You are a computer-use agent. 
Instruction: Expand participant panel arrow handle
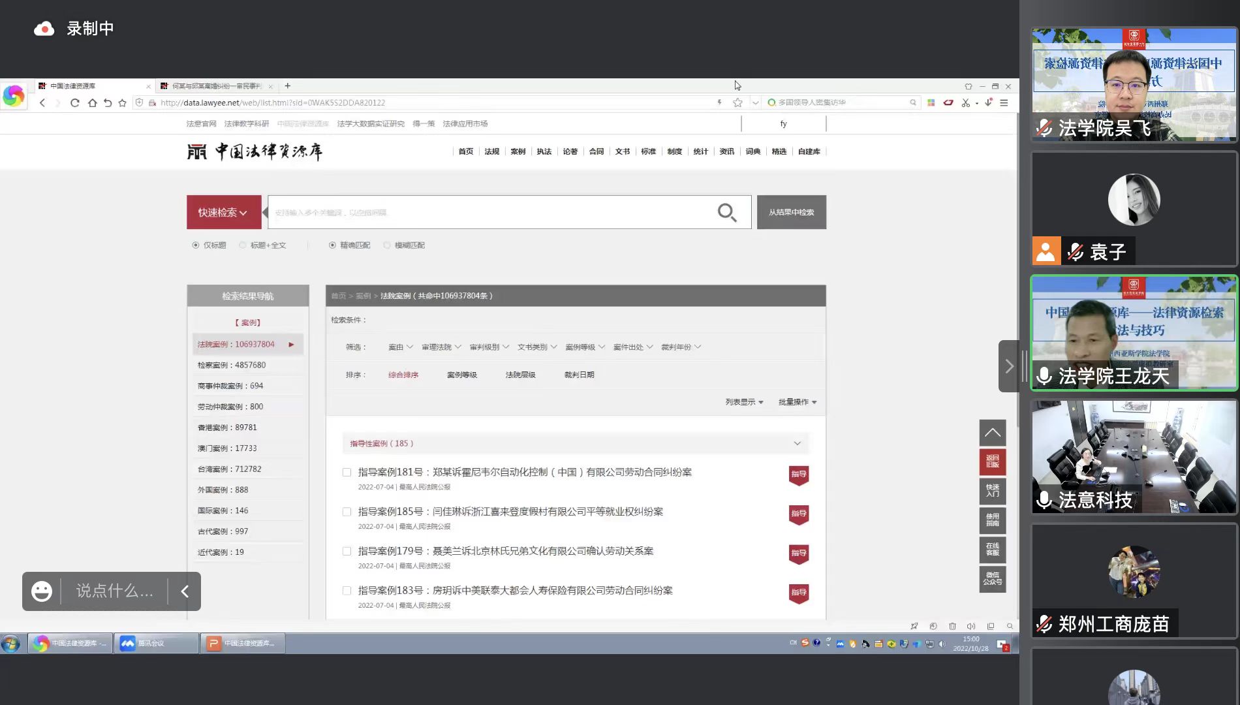(x=1008, y=366)
